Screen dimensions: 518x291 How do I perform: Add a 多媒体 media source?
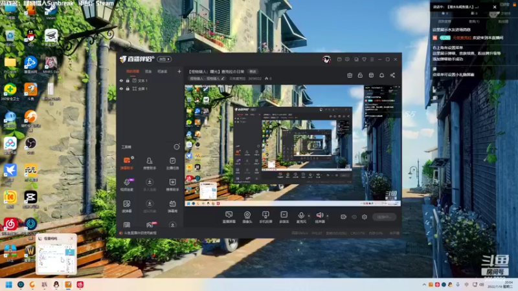tap(284, 217)
